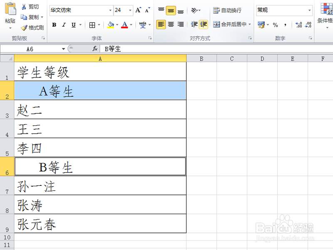333x250 pixels.
Task: Toggle left text alignment
Action: [x=161, y=25]
